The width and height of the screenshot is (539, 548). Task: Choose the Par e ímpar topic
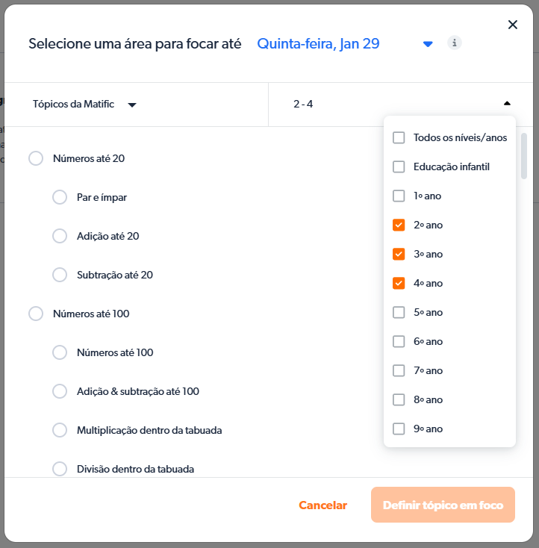click(x=60, y=197)
